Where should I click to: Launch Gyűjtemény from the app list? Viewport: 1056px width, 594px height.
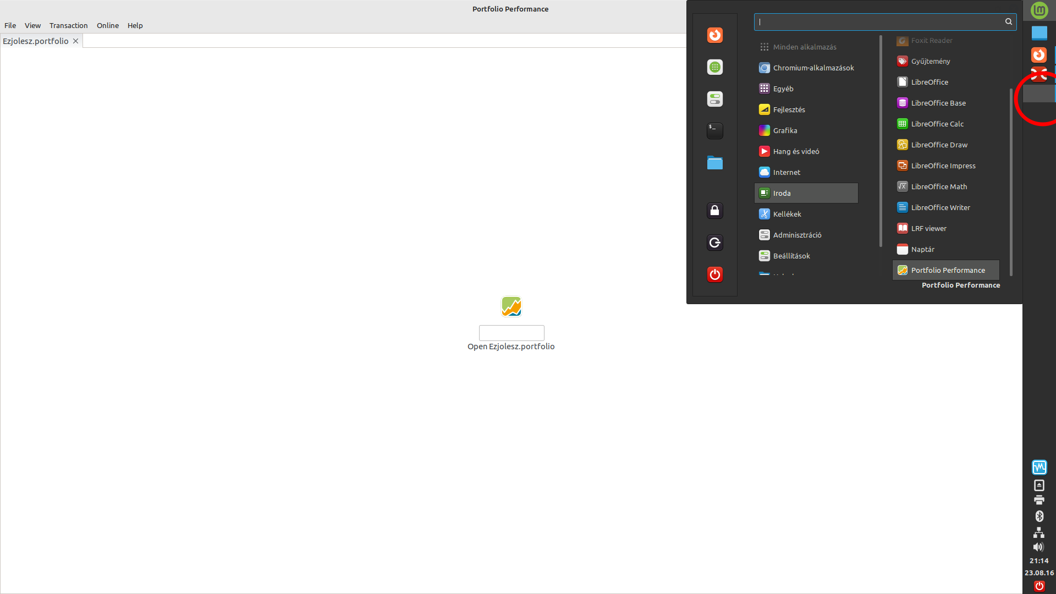(x=946, y=61)
